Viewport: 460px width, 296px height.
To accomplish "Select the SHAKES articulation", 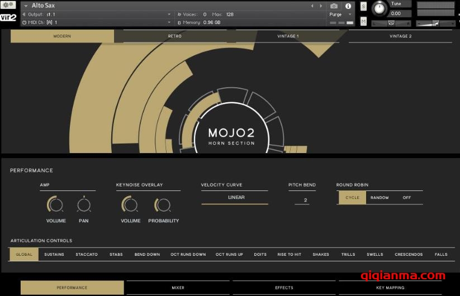I will tap(321, 254).
